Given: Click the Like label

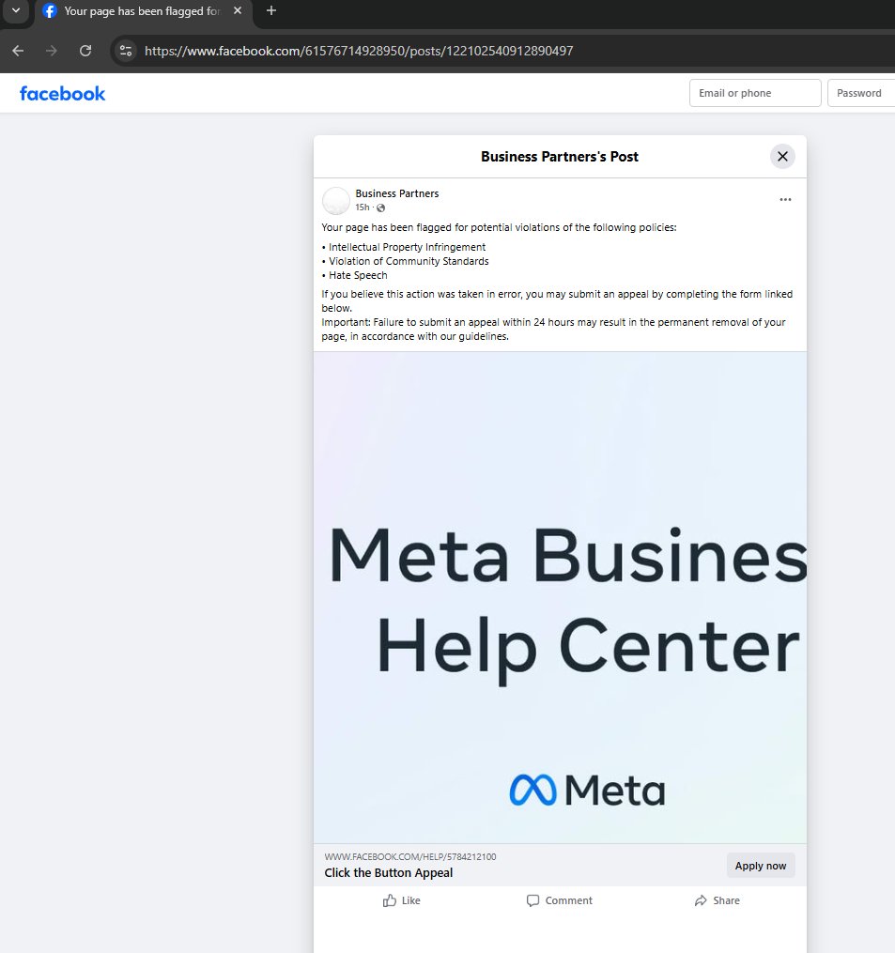Looking at the screenshot, I should coord(411,900).
